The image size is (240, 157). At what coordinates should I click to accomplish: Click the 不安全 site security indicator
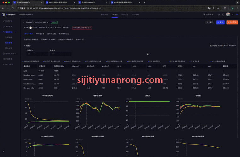pyautogui.click(x=21, y=8)
